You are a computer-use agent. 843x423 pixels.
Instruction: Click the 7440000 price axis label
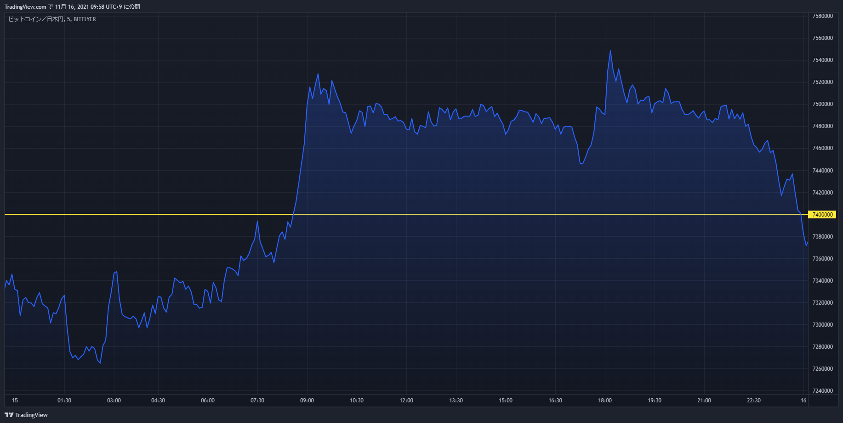(822, 171)
